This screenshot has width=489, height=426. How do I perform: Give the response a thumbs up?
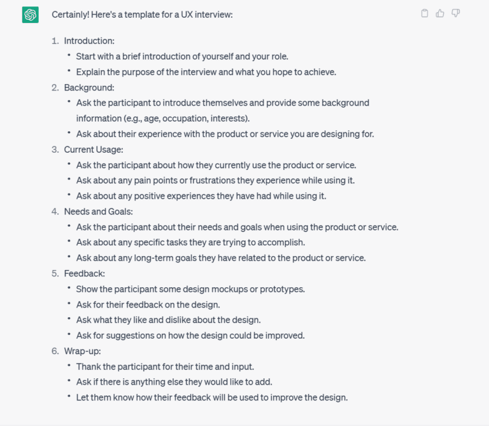[440, 13]
